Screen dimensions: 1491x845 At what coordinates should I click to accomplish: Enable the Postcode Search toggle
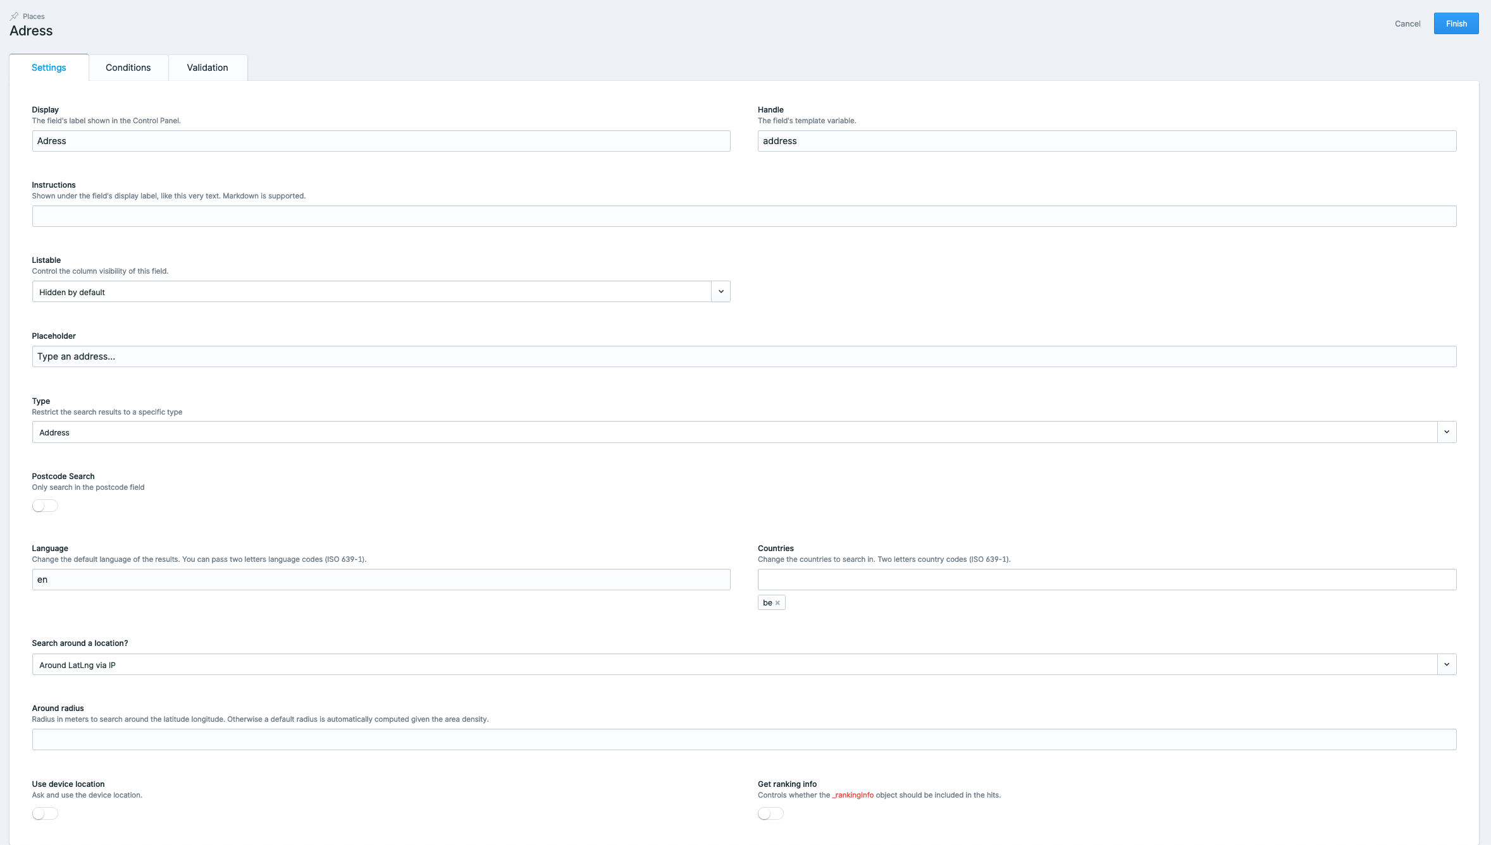point(45,506)
